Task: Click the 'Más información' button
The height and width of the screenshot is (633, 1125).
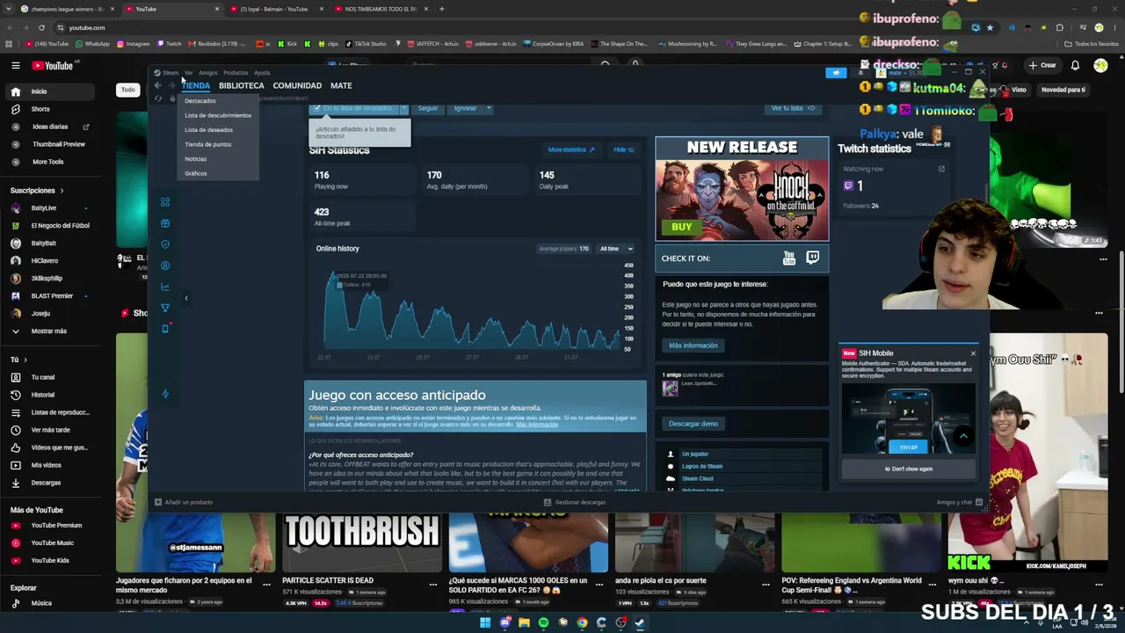Action: pyautogui.click(x=693, y=346)
